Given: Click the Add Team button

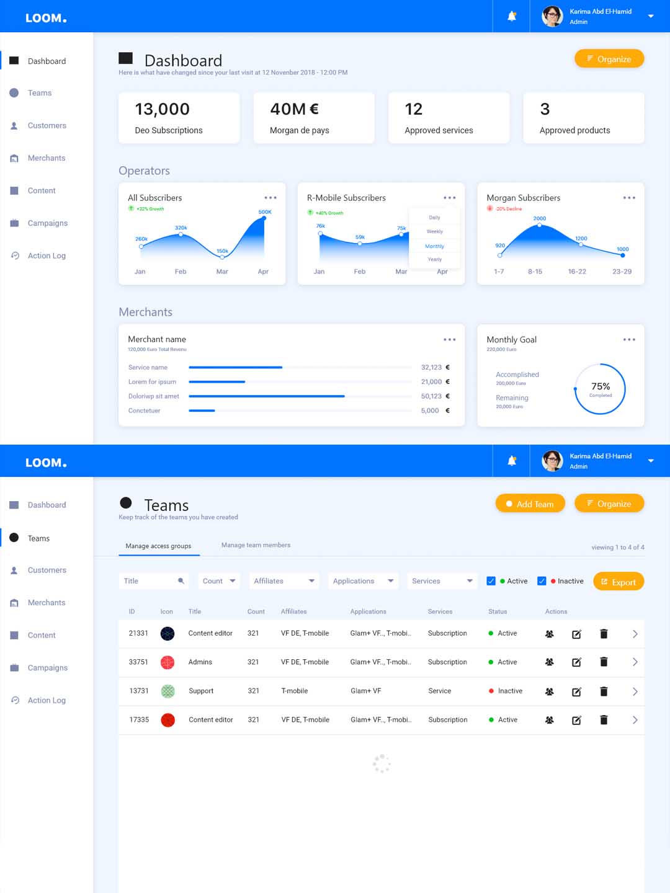Looking at the screenshot, I should [530, 504].
